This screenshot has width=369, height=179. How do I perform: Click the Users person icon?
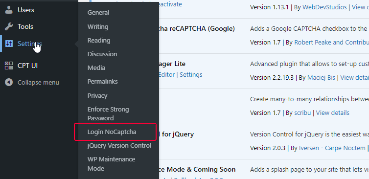tap(9, 10)
